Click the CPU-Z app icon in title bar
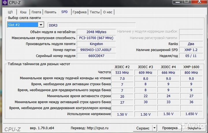This screenshot has height=133, width=208. (x=5, y=2)
